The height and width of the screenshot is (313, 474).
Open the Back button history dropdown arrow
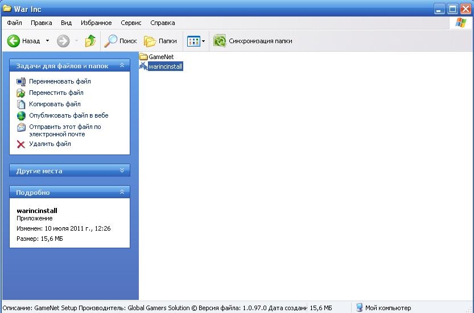click(x=47, y=41)
